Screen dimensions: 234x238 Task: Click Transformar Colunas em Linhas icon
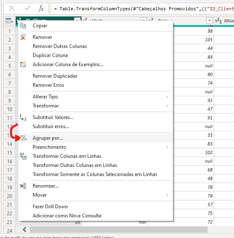(x=23, y=156)
